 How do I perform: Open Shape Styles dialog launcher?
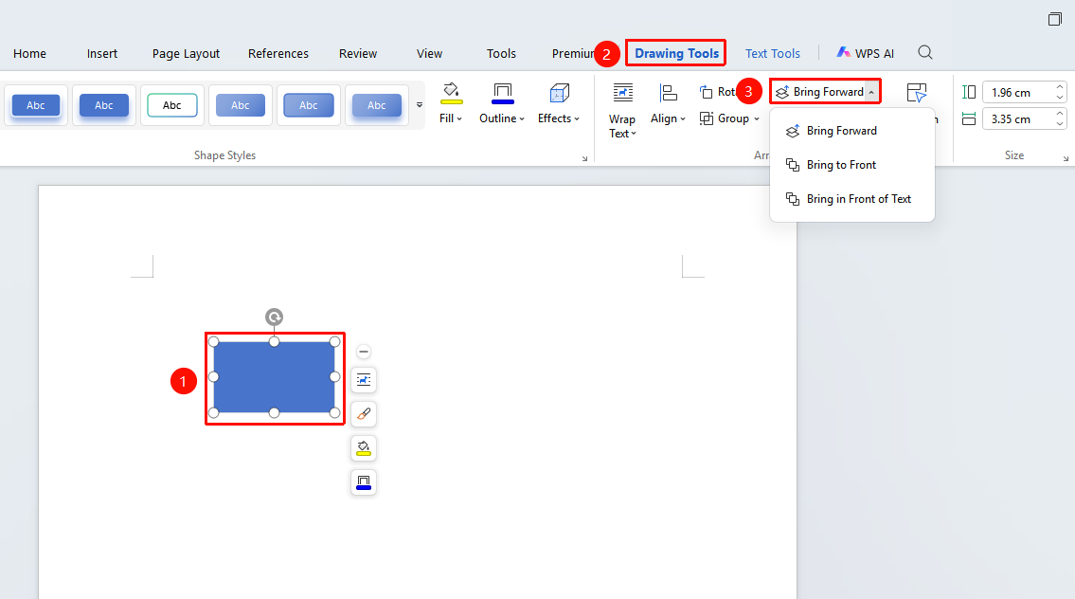click(x=584, y=158)
